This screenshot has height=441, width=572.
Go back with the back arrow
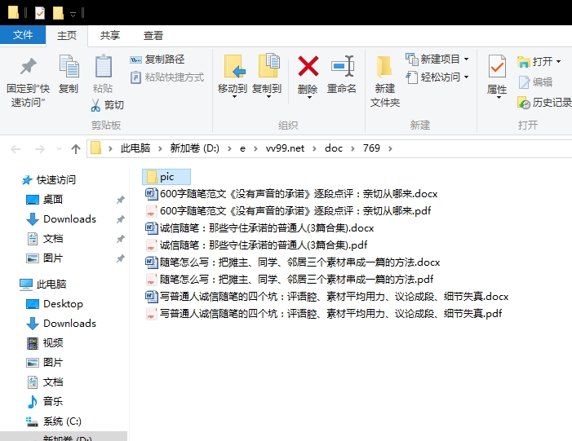pyautogui.click(x=16, y=148)
